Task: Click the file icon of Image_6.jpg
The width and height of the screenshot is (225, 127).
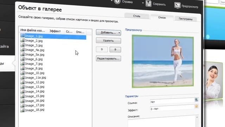Action: [x=22, y=59]
